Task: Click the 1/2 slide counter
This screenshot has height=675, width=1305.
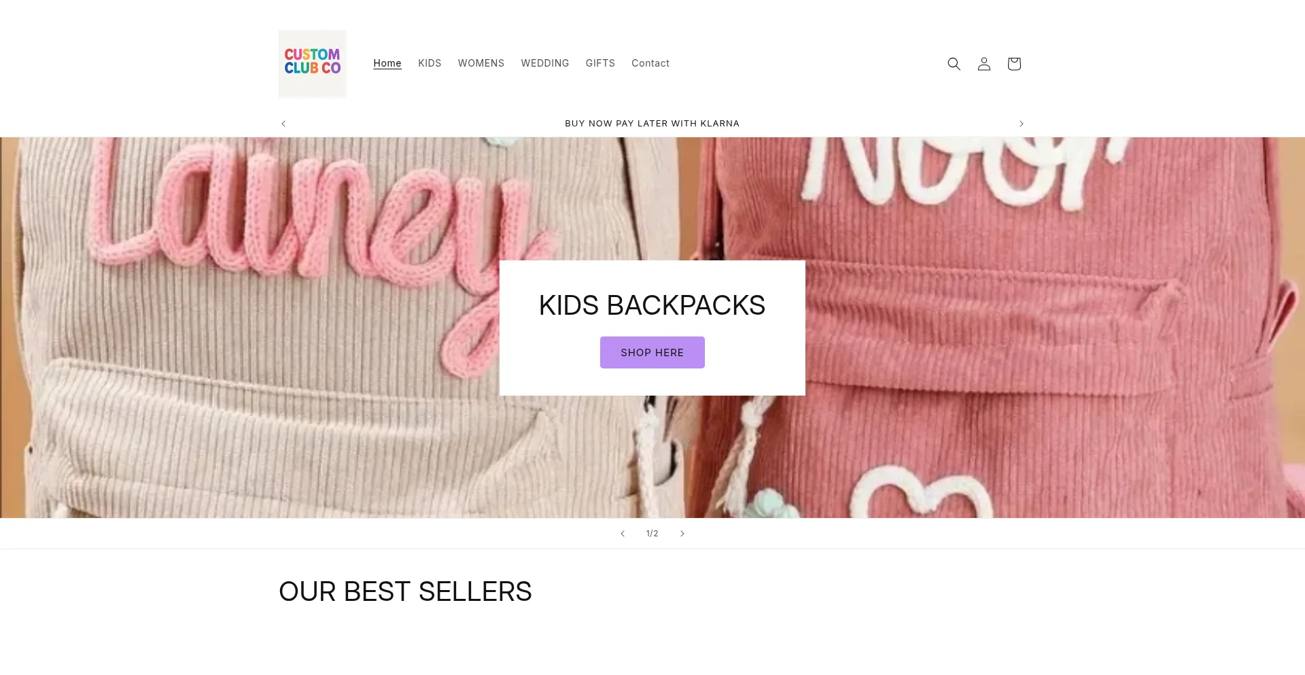Action: [652, 534]
